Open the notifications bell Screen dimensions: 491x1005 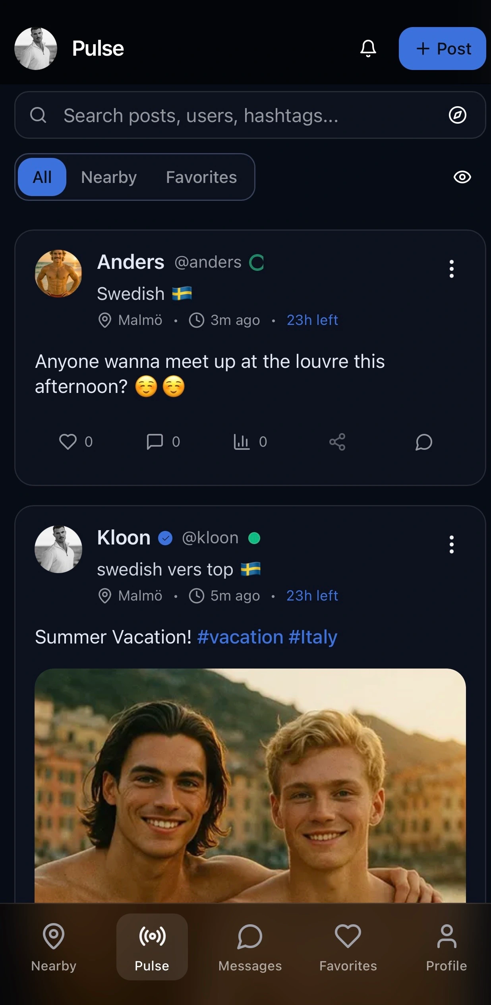click(x=368, y=49)
